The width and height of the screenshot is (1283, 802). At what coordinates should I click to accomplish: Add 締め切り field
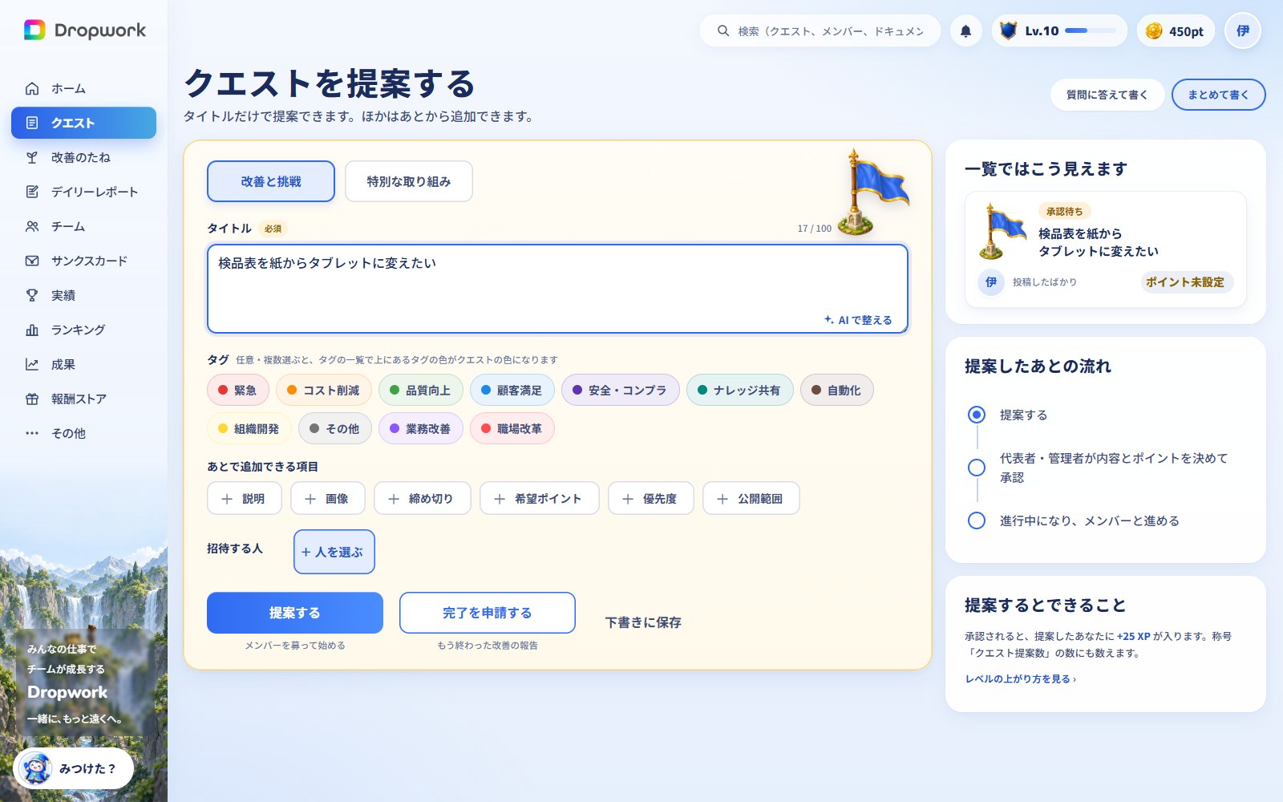pos(423,498)
